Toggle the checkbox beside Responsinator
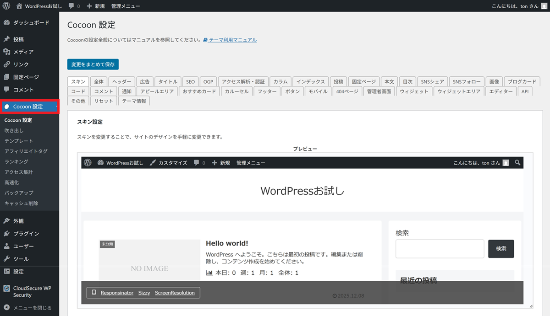Screen dimensions: 550x316 point(94,293)
